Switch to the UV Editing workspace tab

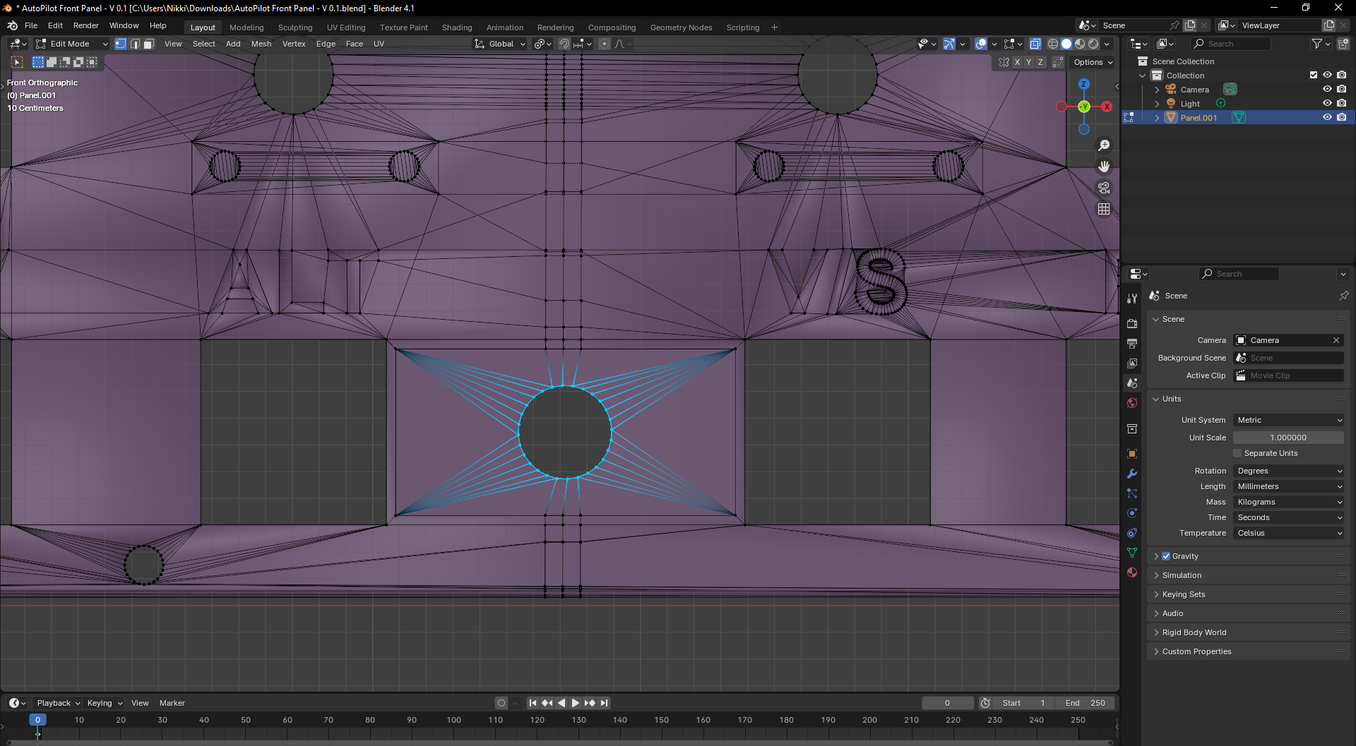point(346,28)
